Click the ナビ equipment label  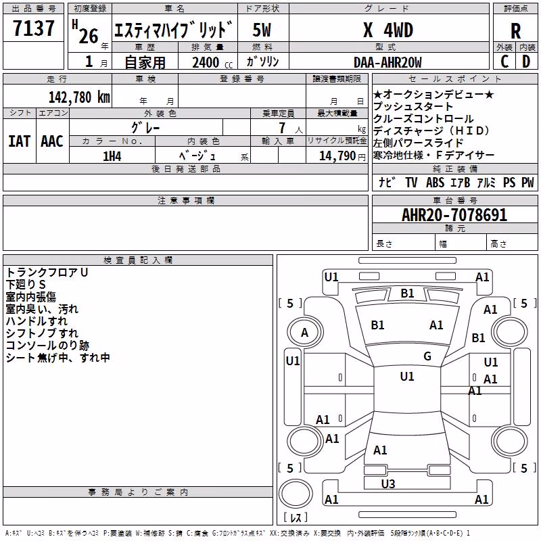coord(387,182)
